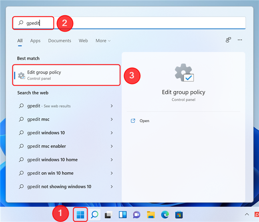Expand the More dropdown
This screenshot has height=222, width=259.
(103, 41)
